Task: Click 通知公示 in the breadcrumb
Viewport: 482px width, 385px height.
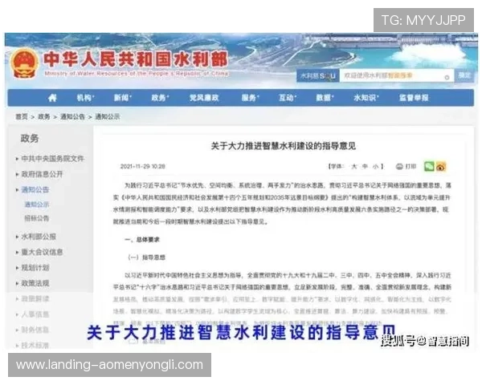Action: pos(108,116)
